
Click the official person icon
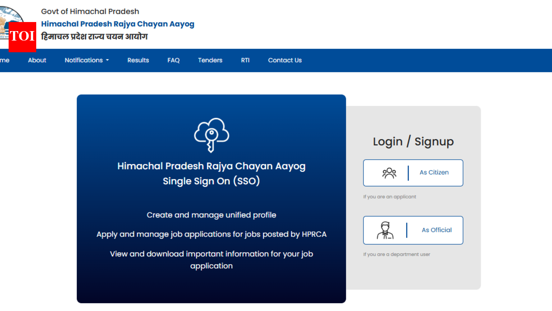pos(385,230)
